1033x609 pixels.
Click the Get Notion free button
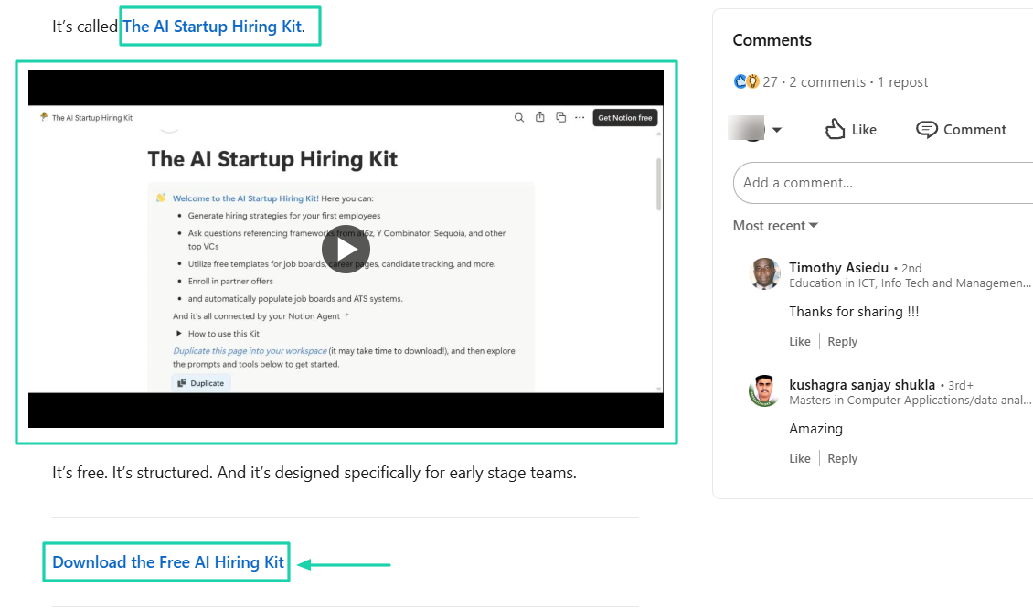[624, 117]
